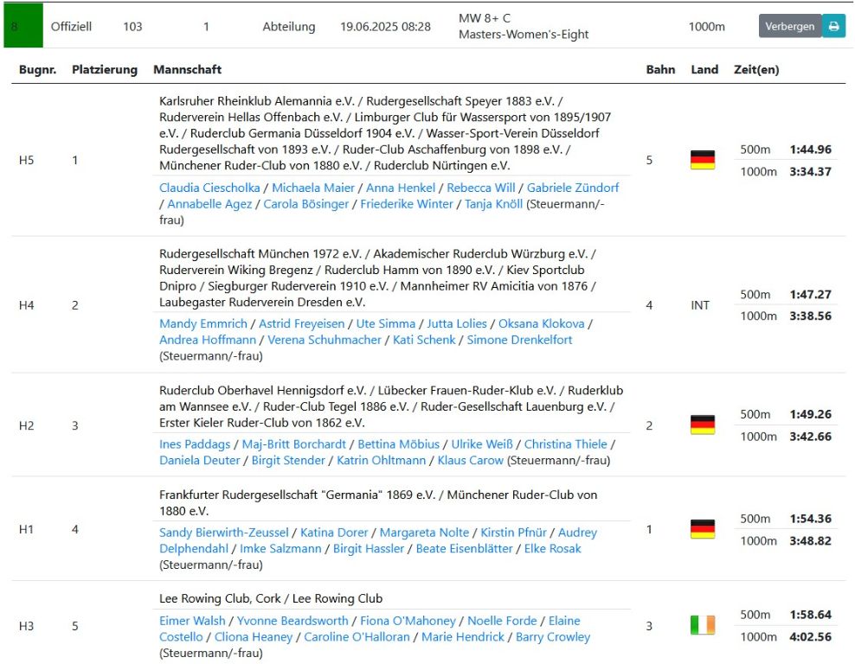Click the Bugnr. column header
This screenshot has height=664, width=855.
pyautogui.click(x=37, y=70)
